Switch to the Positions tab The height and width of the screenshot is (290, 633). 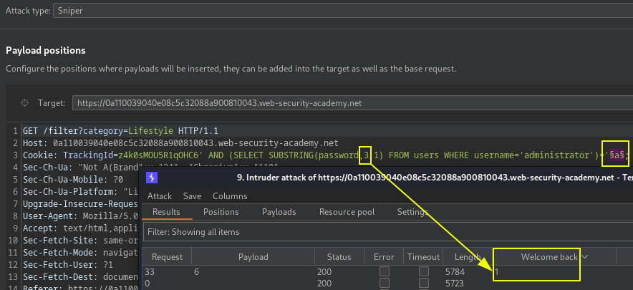click(x=221, y=212)
